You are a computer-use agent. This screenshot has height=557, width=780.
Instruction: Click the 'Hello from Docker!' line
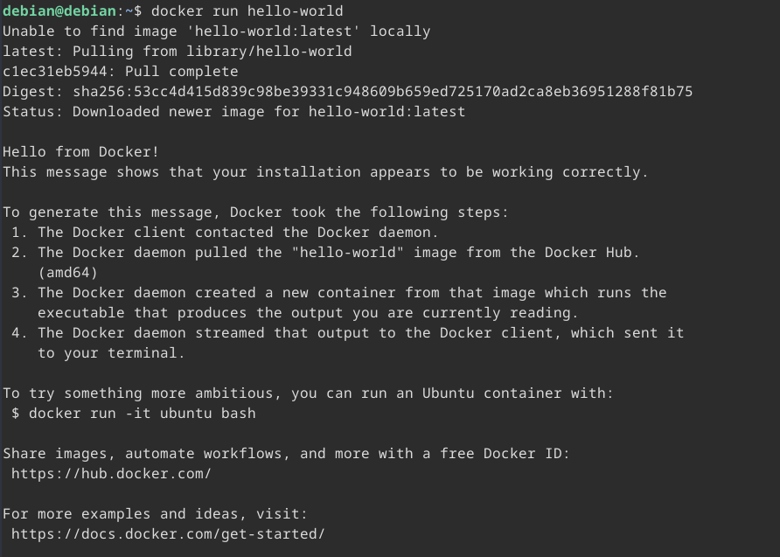click(x=80, y=151)
